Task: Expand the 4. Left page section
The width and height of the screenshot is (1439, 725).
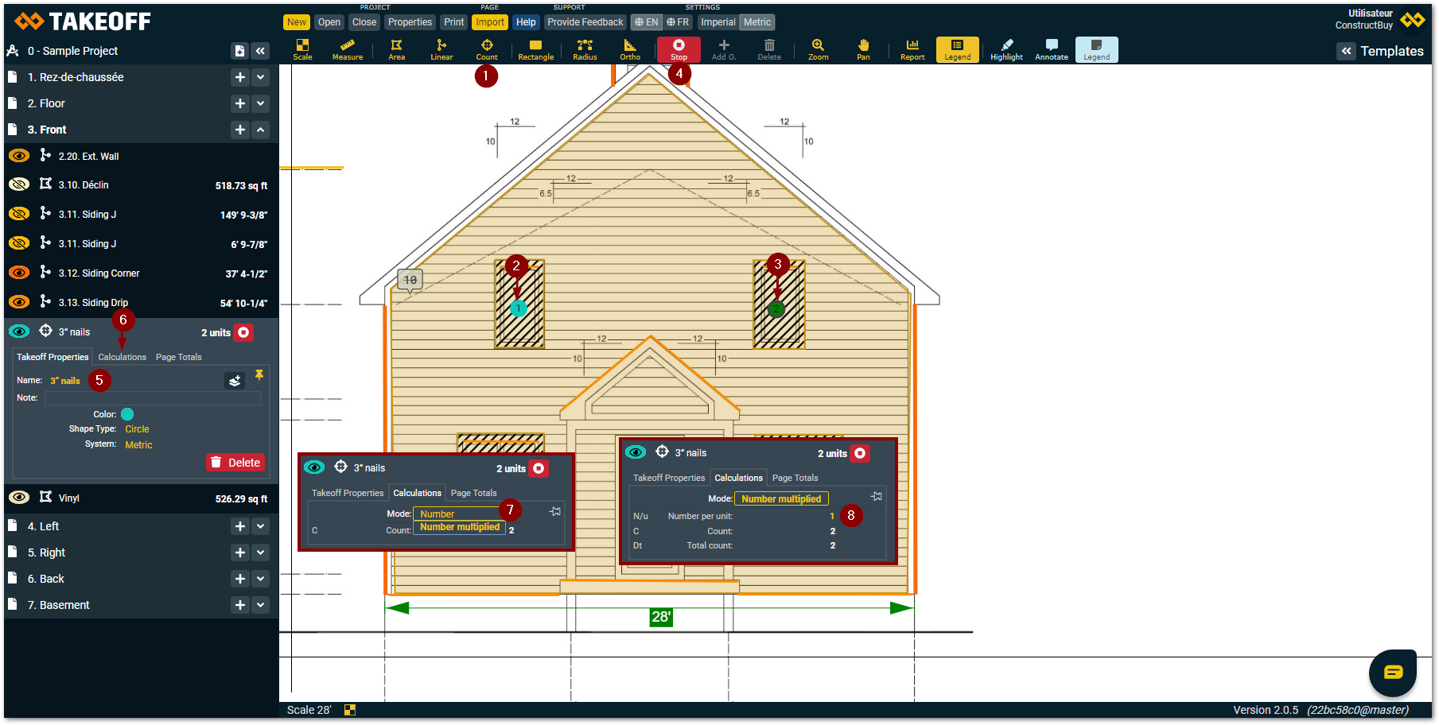Action: (261, 526)
